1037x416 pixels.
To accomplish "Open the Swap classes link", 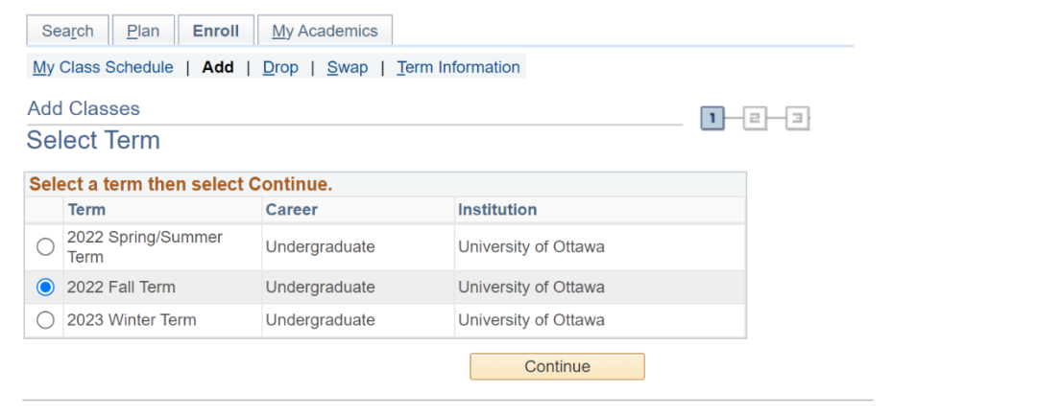I will point(347,67).
